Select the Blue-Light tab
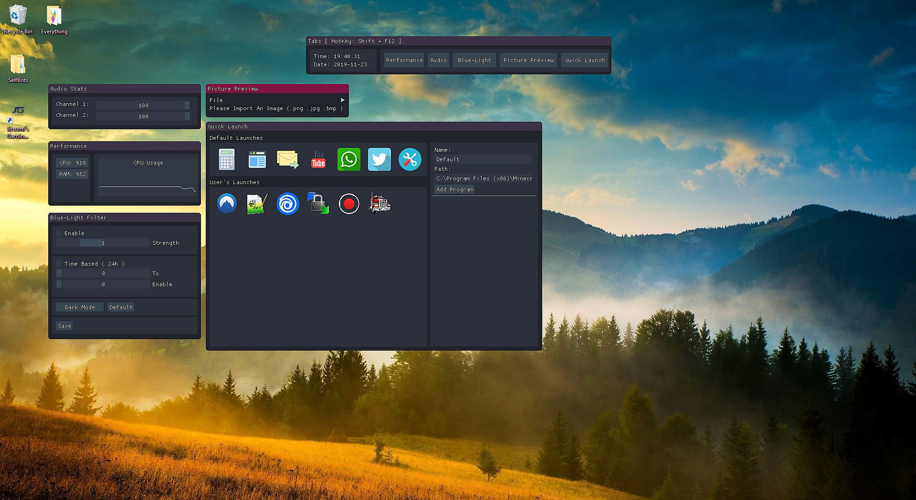This screenshot has height=500, width=916. (474, 60)
